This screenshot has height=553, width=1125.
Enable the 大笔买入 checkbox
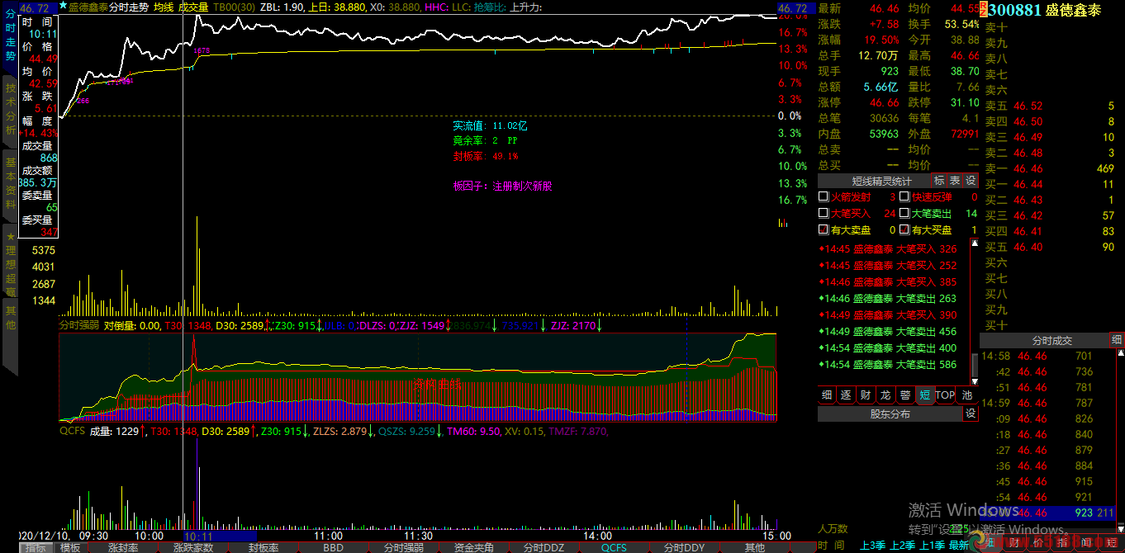tap(823, 214)
